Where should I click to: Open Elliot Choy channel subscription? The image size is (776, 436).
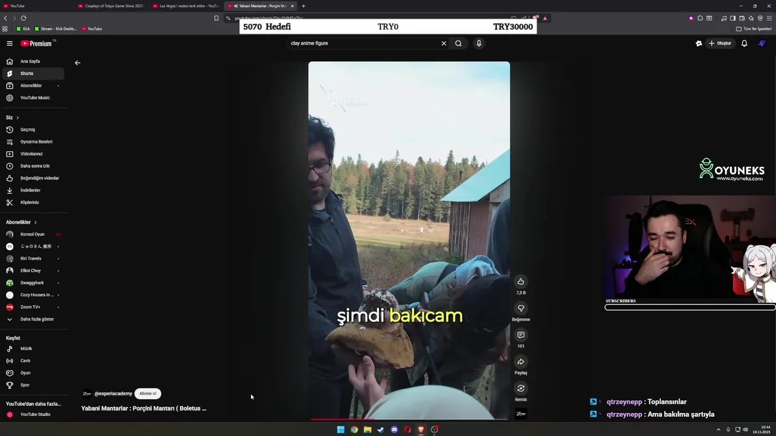point(33,271)
